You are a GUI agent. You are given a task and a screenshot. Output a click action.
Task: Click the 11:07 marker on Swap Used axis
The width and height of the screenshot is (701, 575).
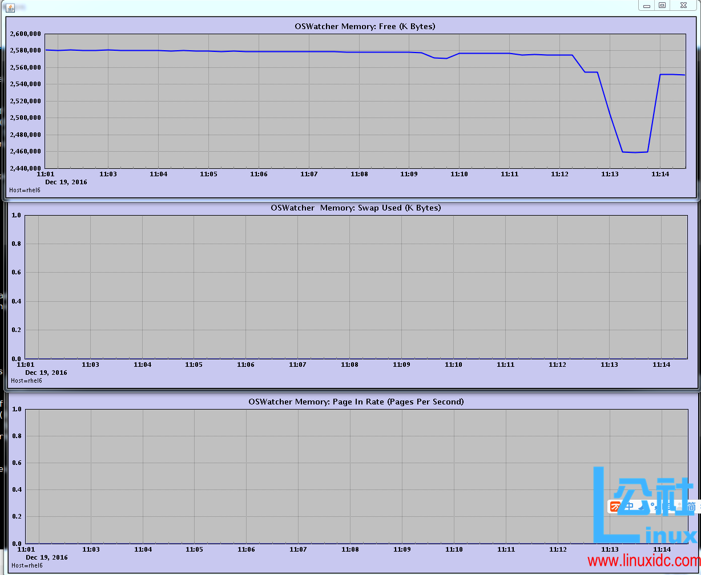[297, 365]
